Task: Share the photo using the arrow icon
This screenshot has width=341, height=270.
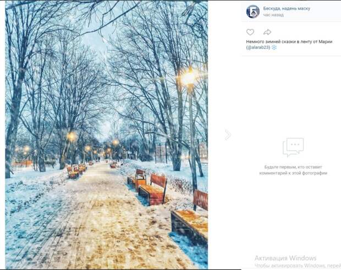Action: 267,32
